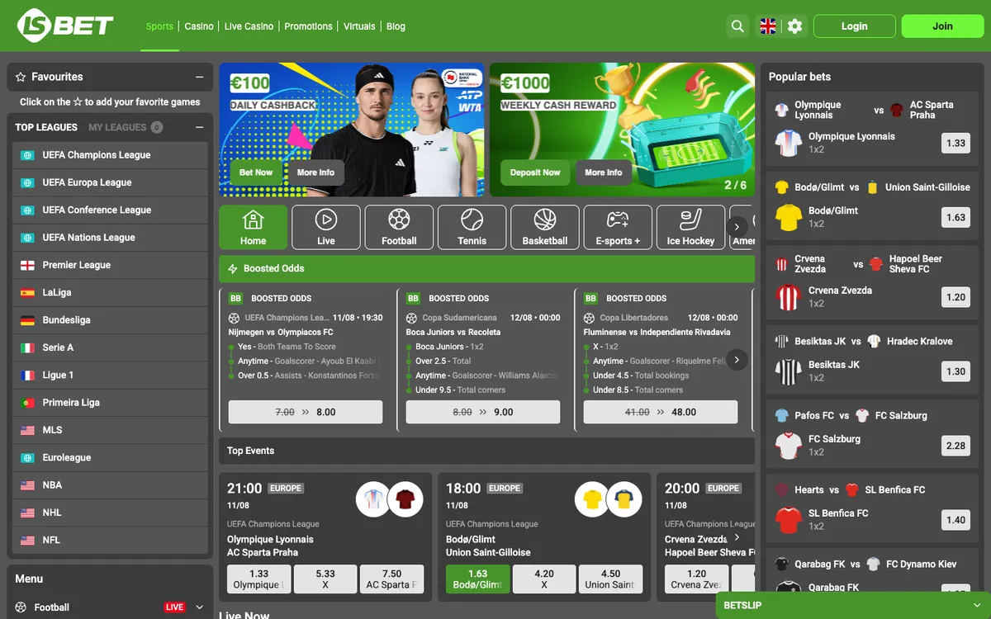Image resolution: width=991 pixels, height=619 pixels.
Task: Click the Portugal flag next to Primeira Liga
Action: pyautogui.click(x=27, y=403)
